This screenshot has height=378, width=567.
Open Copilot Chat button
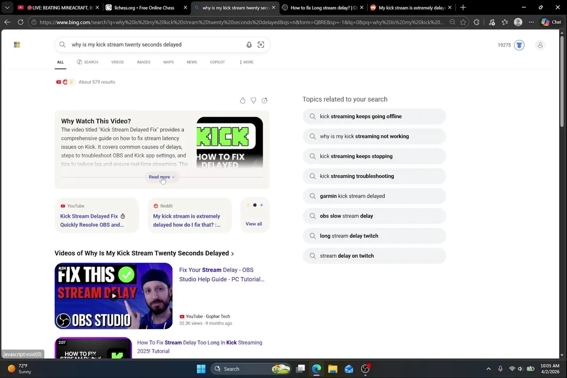click(x=551, y=22)
